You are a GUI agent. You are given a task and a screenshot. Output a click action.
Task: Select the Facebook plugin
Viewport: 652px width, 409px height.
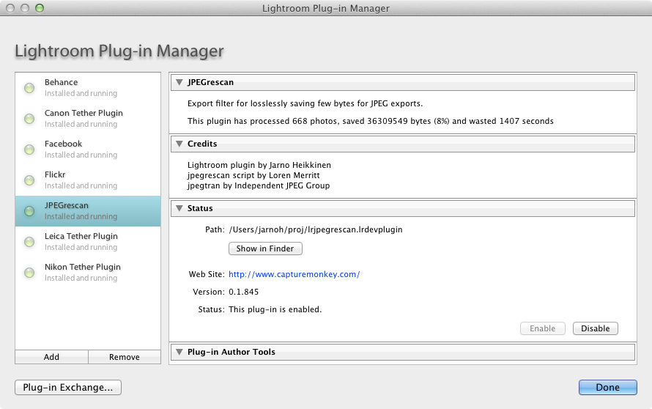pyautogui.click(x=88, y=150)
